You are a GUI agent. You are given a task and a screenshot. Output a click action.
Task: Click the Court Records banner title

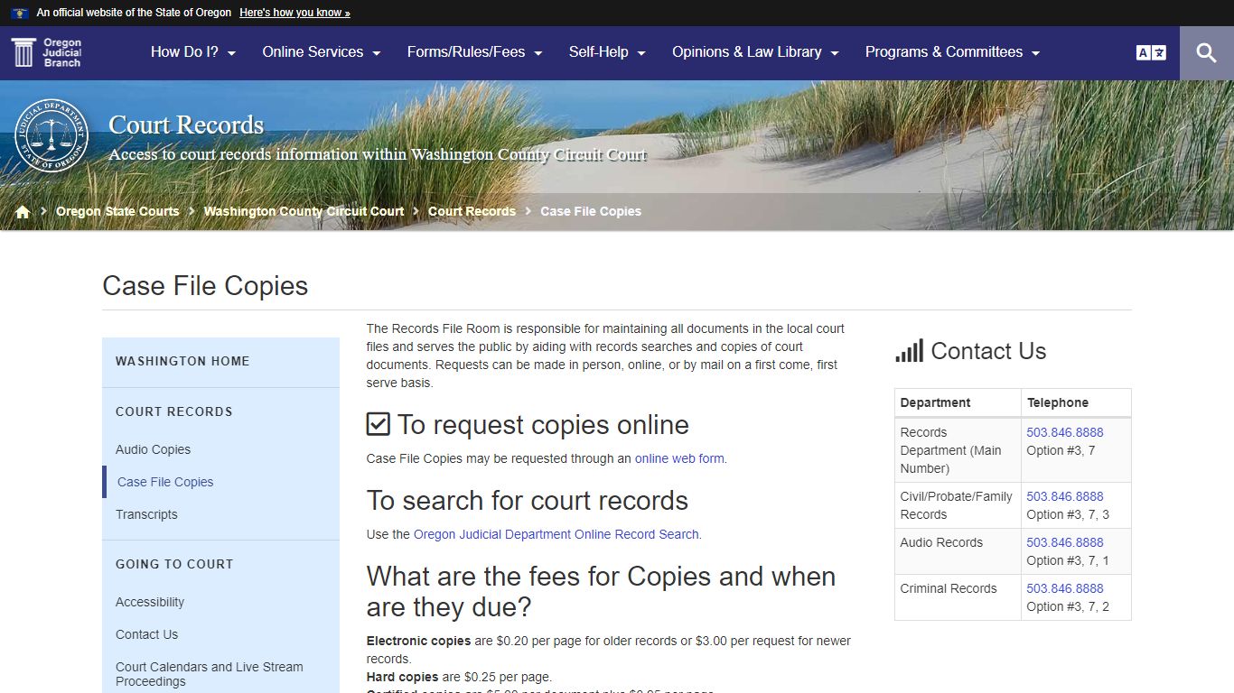tap(186, 125)
